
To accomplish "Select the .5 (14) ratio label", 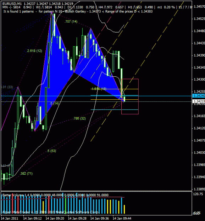I will coord(54,104).
